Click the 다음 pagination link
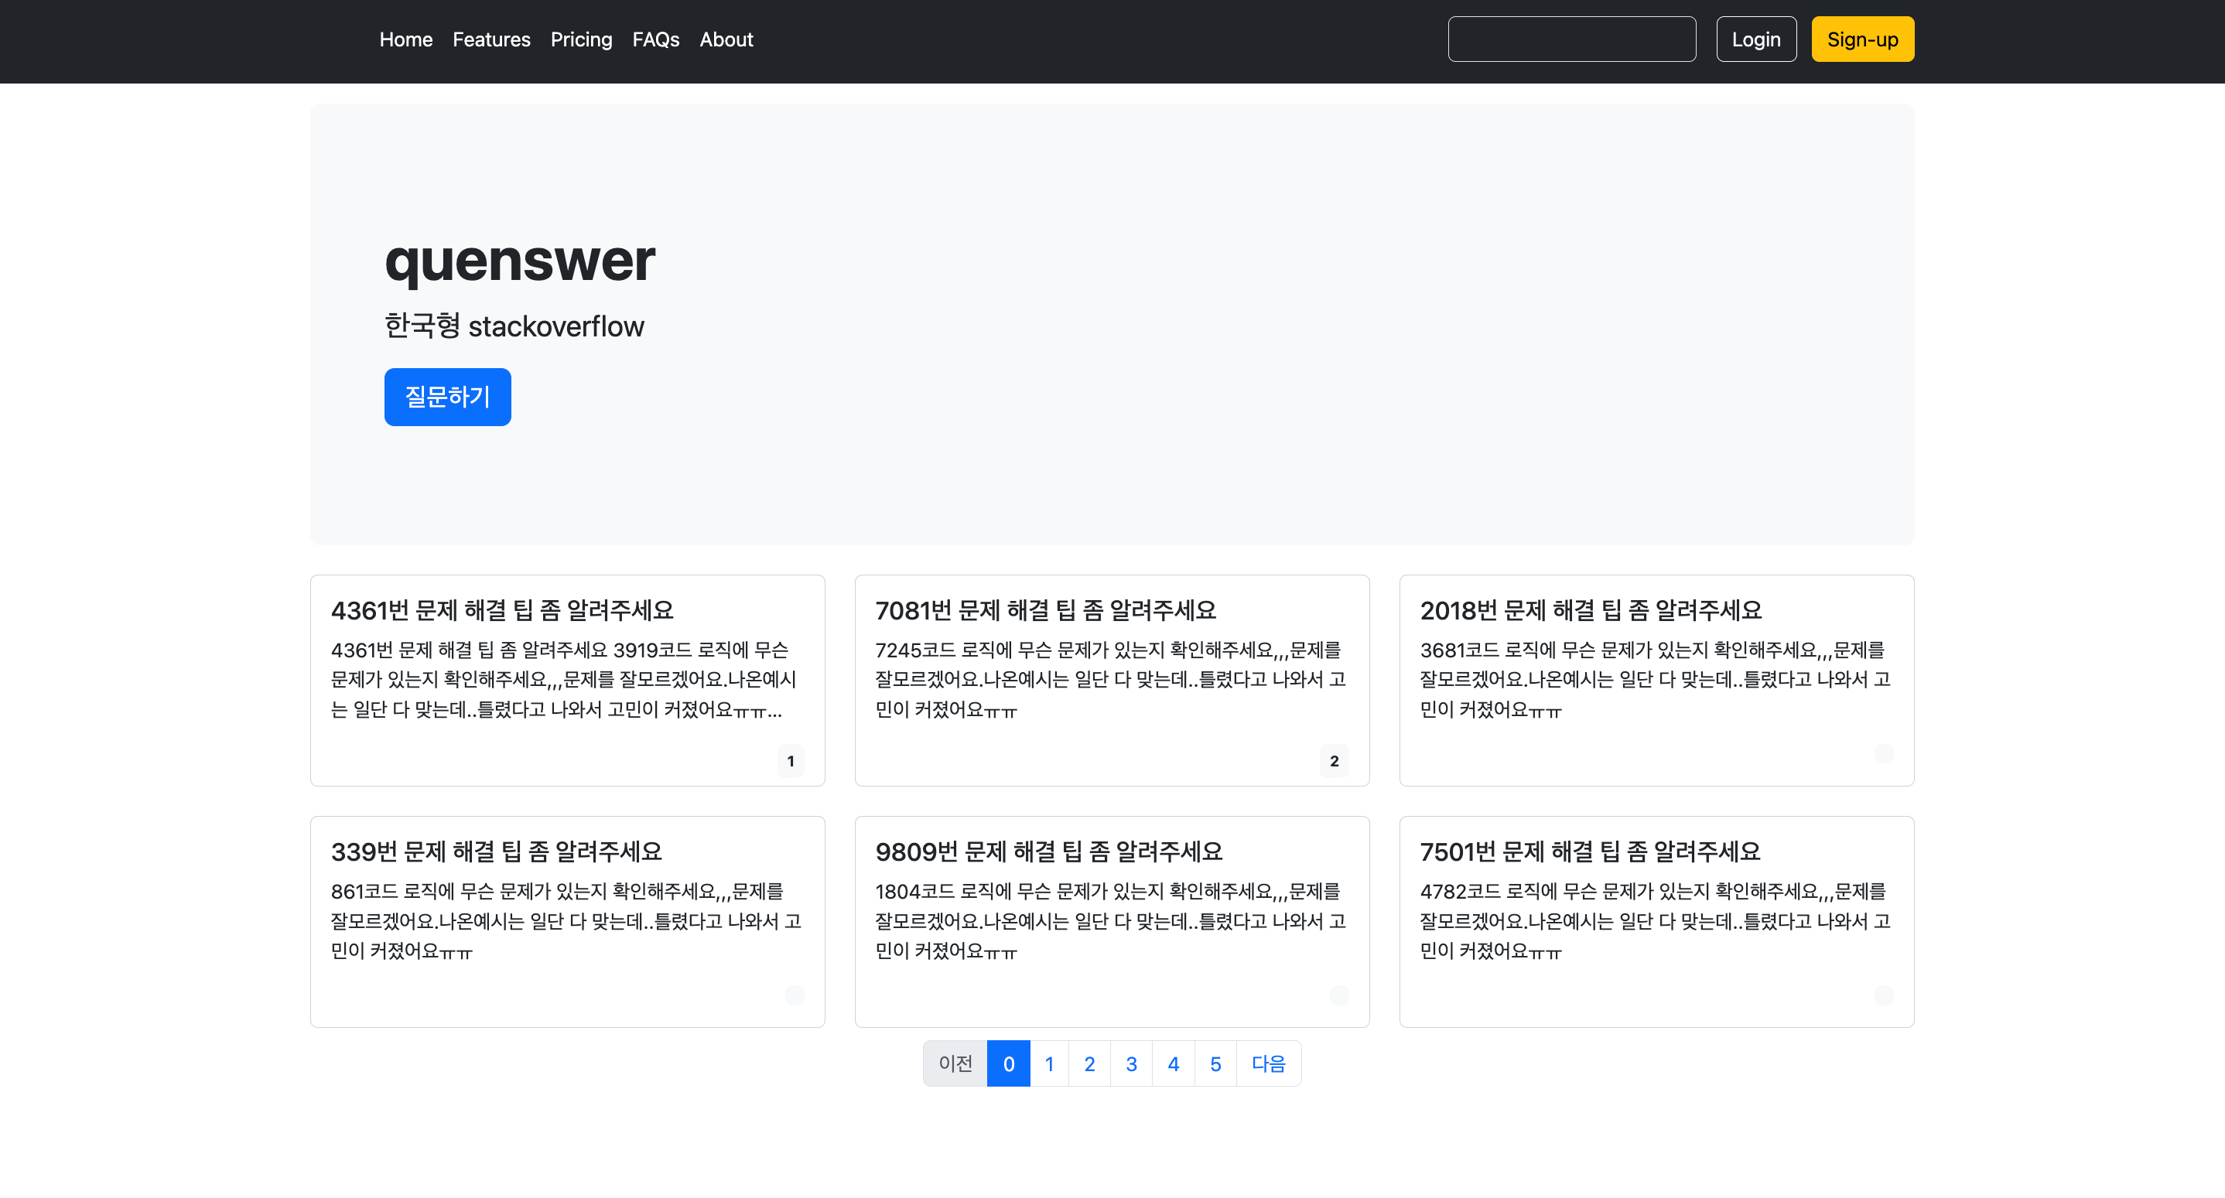Screen dimensions: 2225x1198 (1267, 1063)
